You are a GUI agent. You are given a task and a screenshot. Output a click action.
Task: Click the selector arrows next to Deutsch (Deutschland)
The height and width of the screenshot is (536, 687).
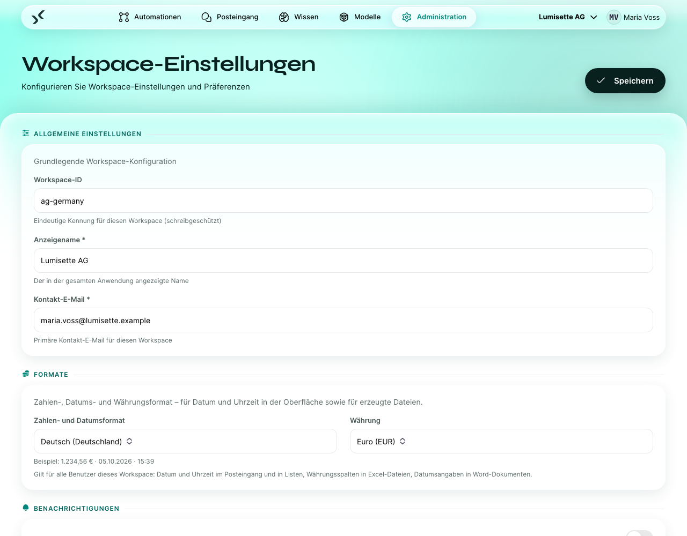[129, 441]
